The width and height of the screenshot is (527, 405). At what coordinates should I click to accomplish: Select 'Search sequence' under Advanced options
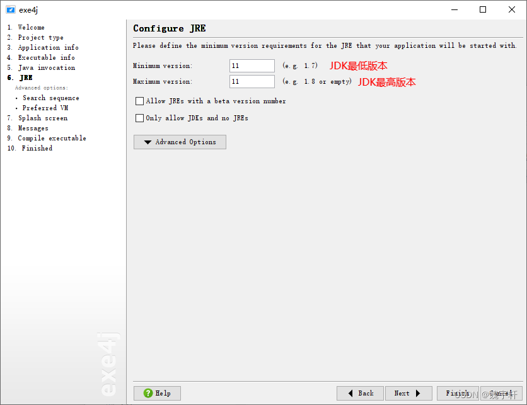[50, 98]
